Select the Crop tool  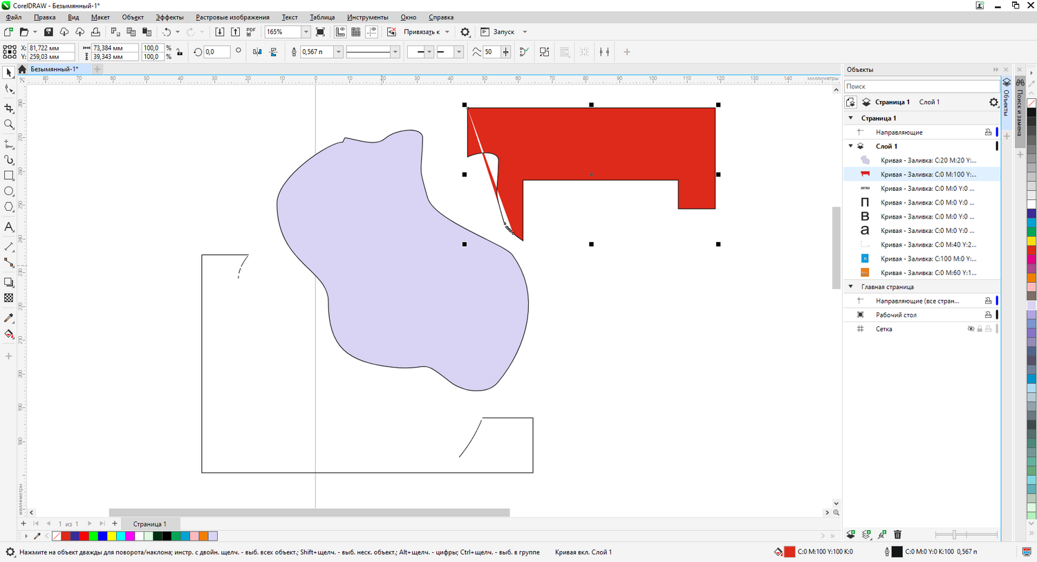click(x=9, y=109)
